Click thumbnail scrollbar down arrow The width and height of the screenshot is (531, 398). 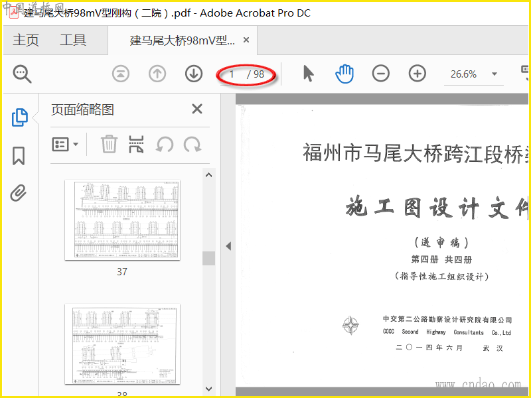click(x=208, y=389)
